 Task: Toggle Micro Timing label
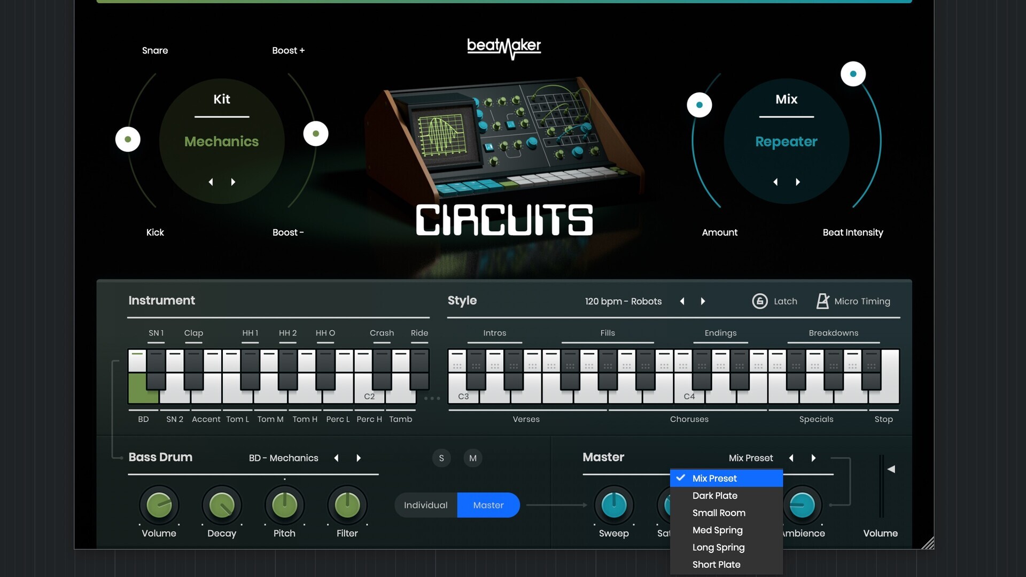tap(862, 301)
